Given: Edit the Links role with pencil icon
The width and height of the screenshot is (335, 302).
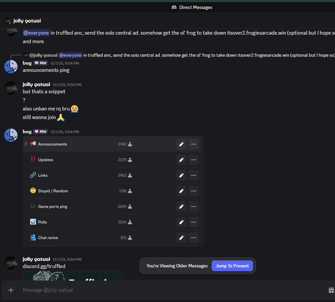Looking at the screenshot, I should [x=181, y=175].
